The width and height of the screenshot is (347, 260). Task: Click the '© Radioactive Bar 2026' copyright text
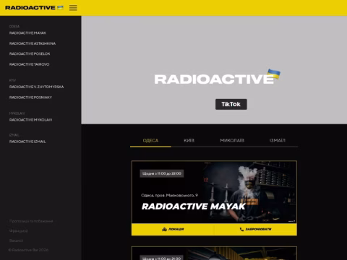(x=28, y=250)
